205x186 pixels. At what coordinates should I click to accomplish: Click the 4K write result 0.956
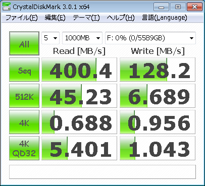[158, 122]
